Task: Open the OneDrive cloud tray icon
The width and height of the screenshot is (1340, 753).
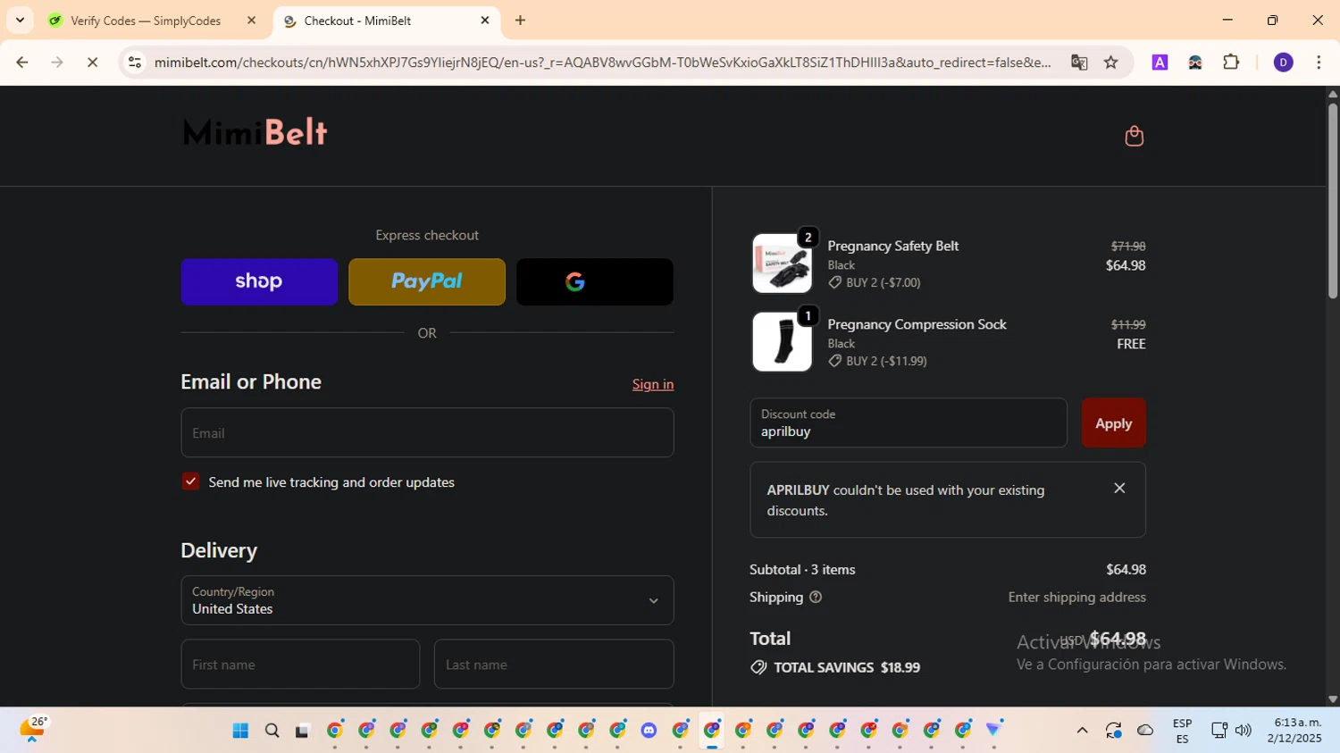Action: (1145, 731)
